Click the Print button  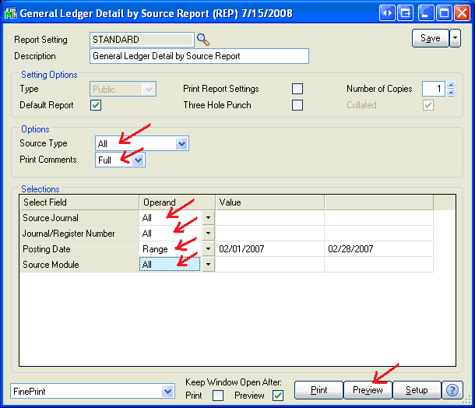click(318, 390)
